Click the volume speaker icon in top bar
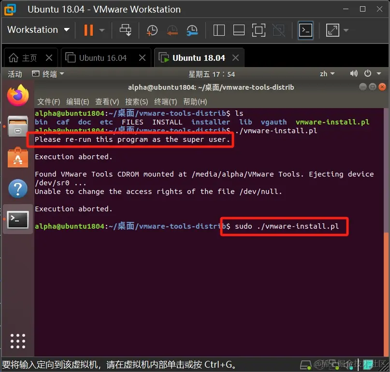 click(354, 73)
